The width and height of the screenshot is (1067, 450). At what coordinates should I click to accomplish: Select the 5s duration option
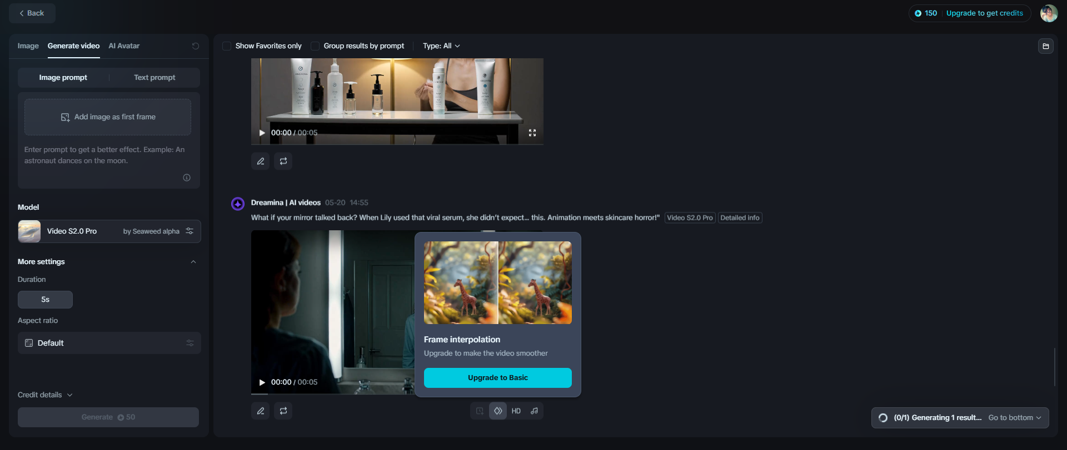pyautogui.click(x=45, y=300)
